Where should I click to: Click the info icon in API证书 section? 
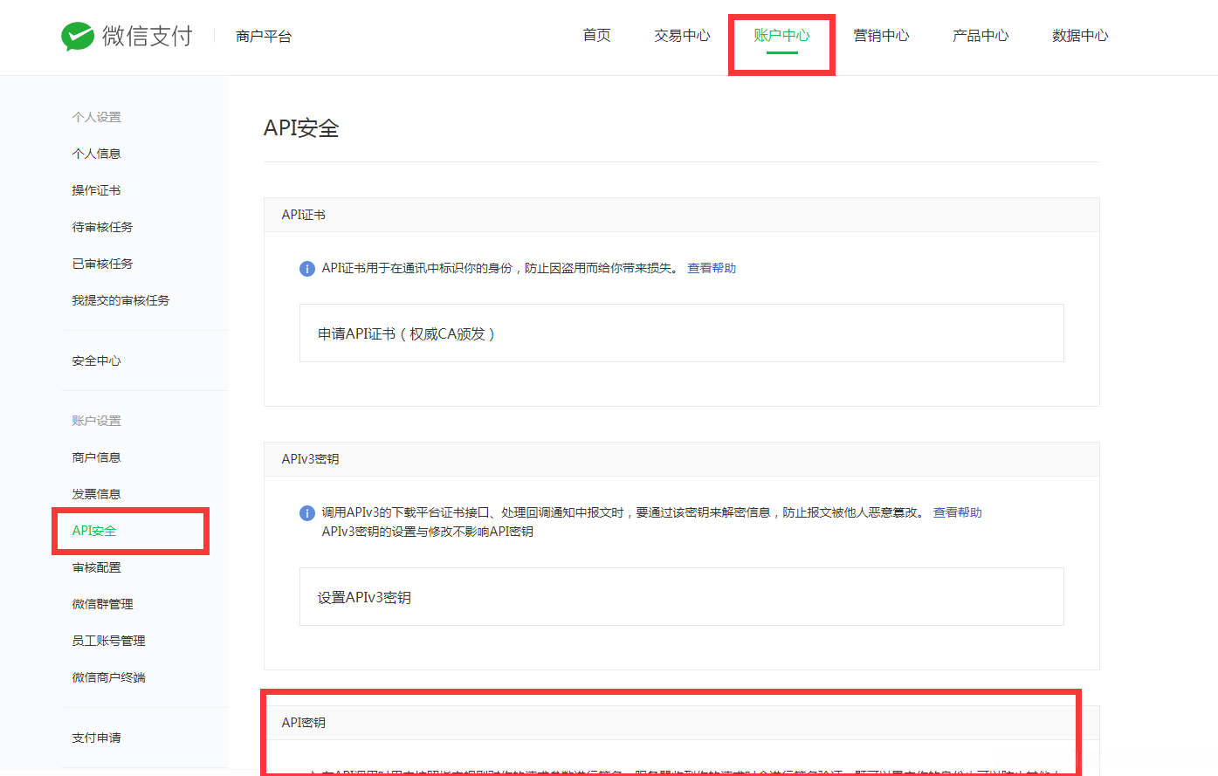pyautogui.click(x=306, y=269)
